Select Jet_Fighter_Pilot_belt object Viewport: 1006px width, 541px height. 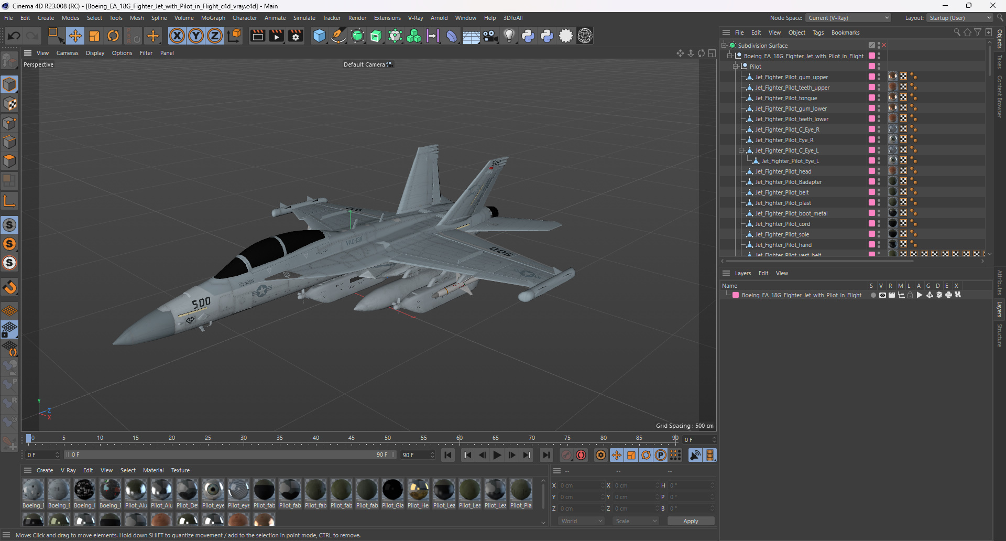coord(782,192)
